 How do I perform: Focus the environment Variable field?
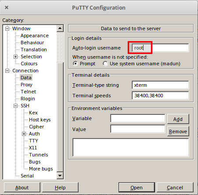[138, 118]
